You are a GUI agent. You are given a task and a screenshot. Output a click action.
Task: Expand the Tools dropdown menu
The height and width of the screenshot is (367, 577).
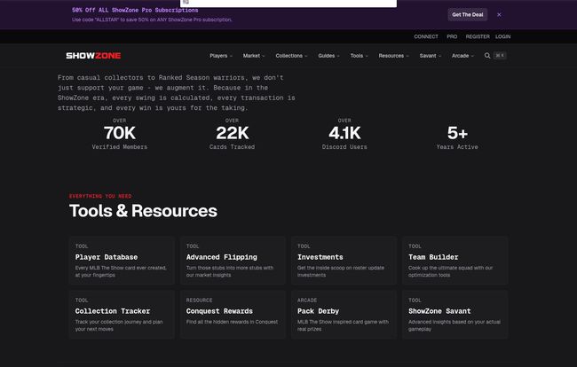[359, 56]
